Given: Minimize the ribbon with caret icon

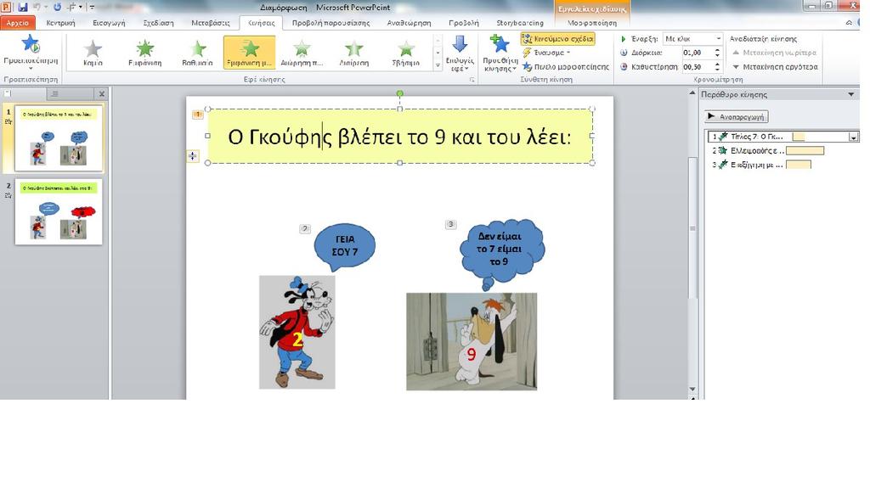Looking at the screenshot, I should click(849, 23).
